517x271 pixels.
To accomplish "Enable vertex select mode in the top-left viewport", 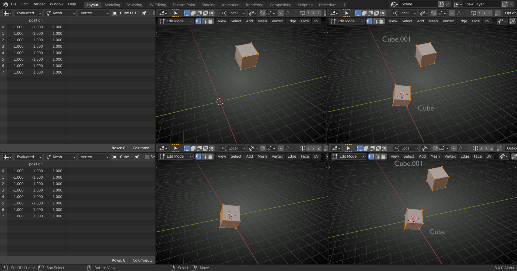I will tap(198, 21).
